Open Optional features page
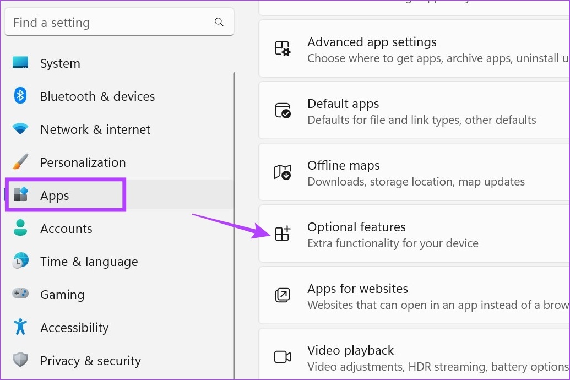The height and width of the screenshot is (380, 570). 414,234
